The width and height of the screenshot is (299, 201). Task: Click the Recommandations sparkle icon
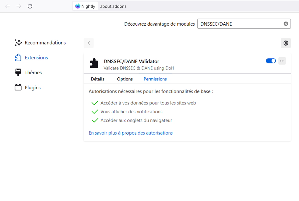pos(18,43)
